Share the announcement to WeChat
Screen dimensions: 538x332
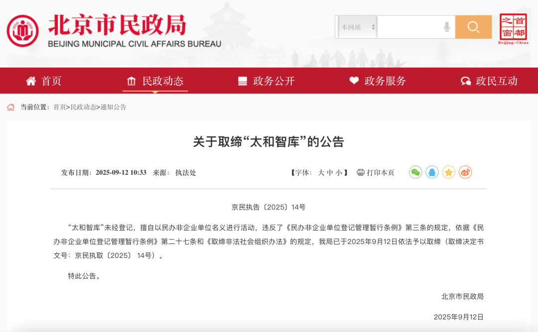point(415,172)
